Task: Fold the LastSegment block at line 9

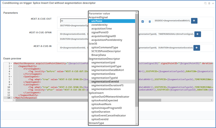Action: [x=11, y=84]
